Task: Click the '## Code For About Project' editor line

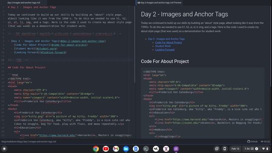Action: [26, 67]
